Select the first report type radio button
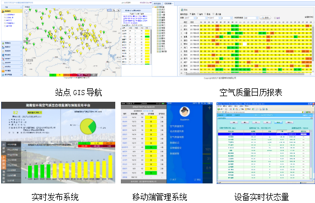Image resolution: width=315 pixels, height=203 pixels. pyautogui.click(x=190, y=14)
